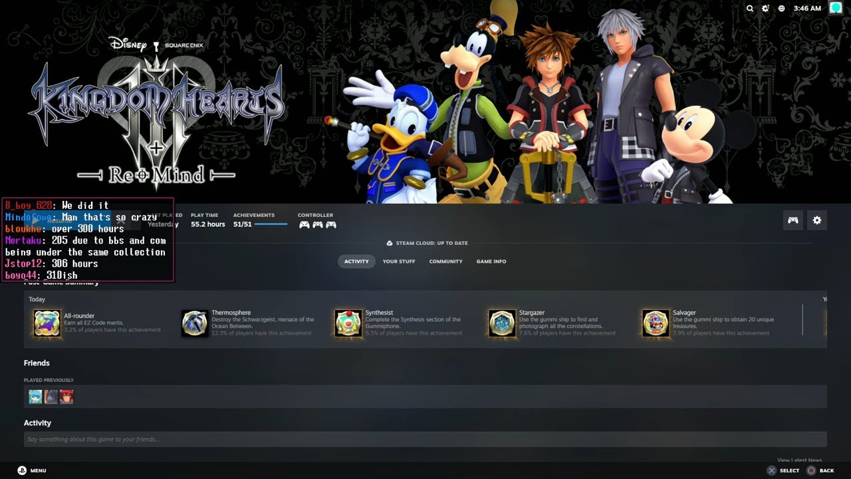The image size is (851, 479).
Task: Open the All-rounder achievement icon
Action: pyautogui.click(x=47, y=323)
